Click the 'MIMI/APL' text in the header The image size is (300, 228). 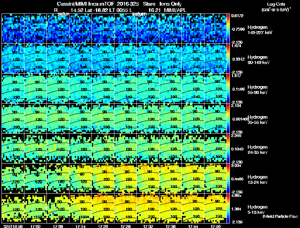coord(175,10)
